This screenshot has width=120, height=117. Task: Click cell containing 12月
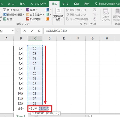coord(21,103)
